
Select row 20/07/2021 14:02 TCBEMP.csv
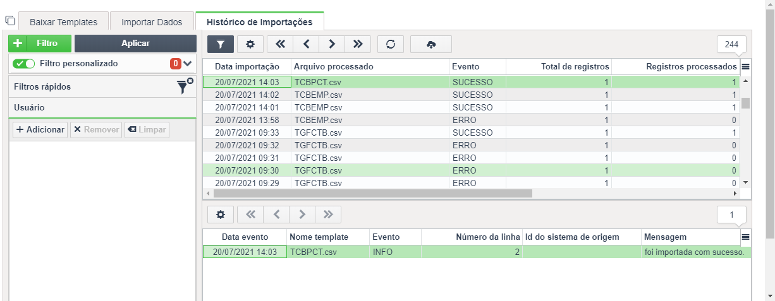[471, 95]
